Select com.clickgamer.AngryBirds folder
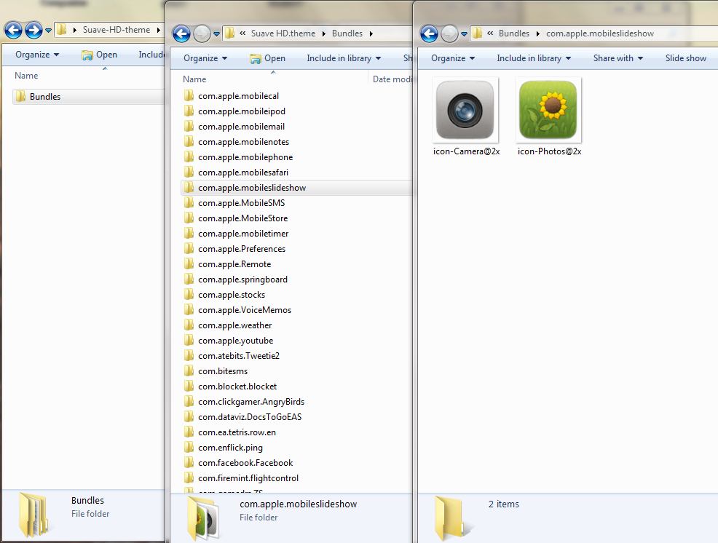The image size is (718, 543). pos(251,402)
